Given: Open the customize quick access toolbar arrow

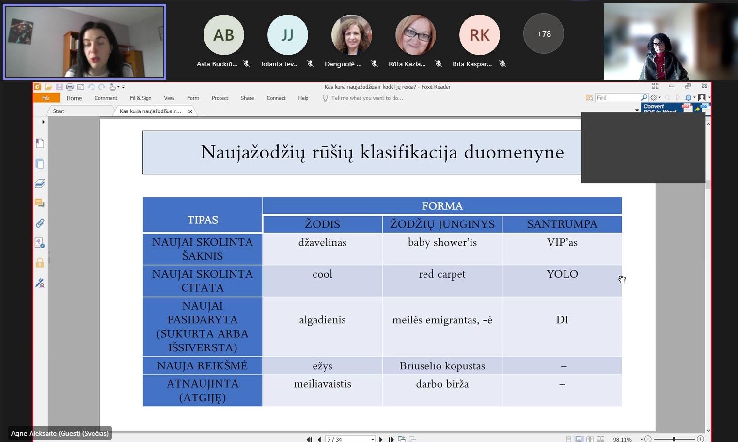Looking at the screenshot, I should (123, 87).
